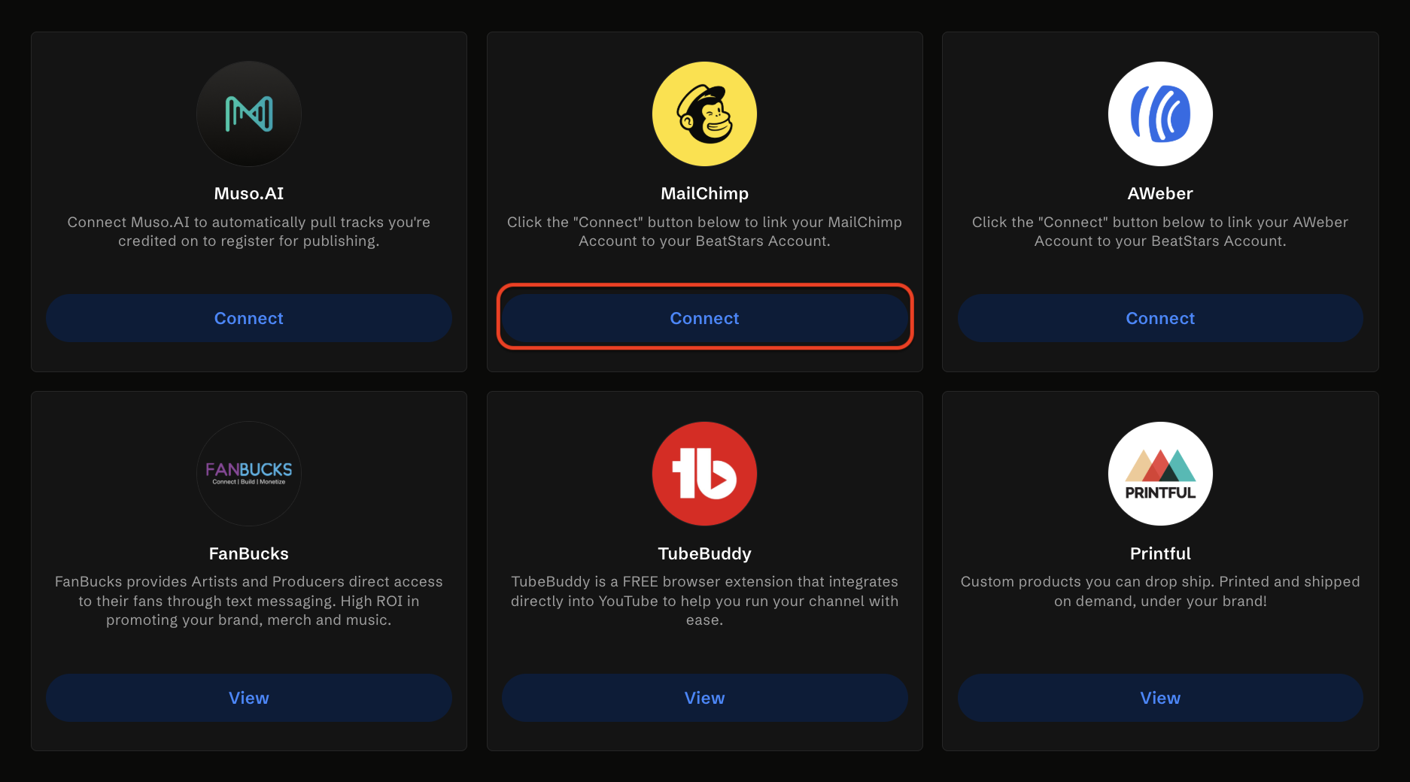Open the FanBucks View button

pyautogui.click(x=249, y=698)
